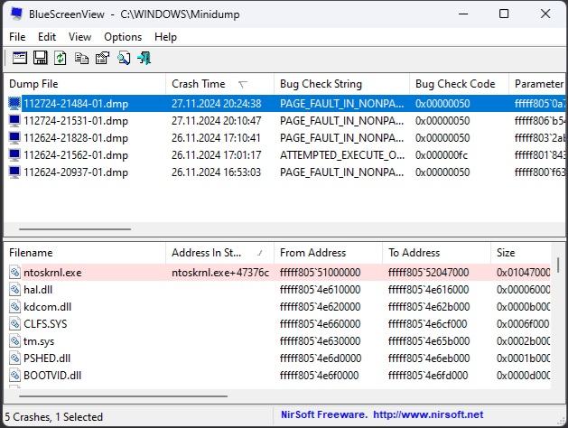
Task: Open the nirsoft.net link in status bar
Action: (x=428, y=414)
